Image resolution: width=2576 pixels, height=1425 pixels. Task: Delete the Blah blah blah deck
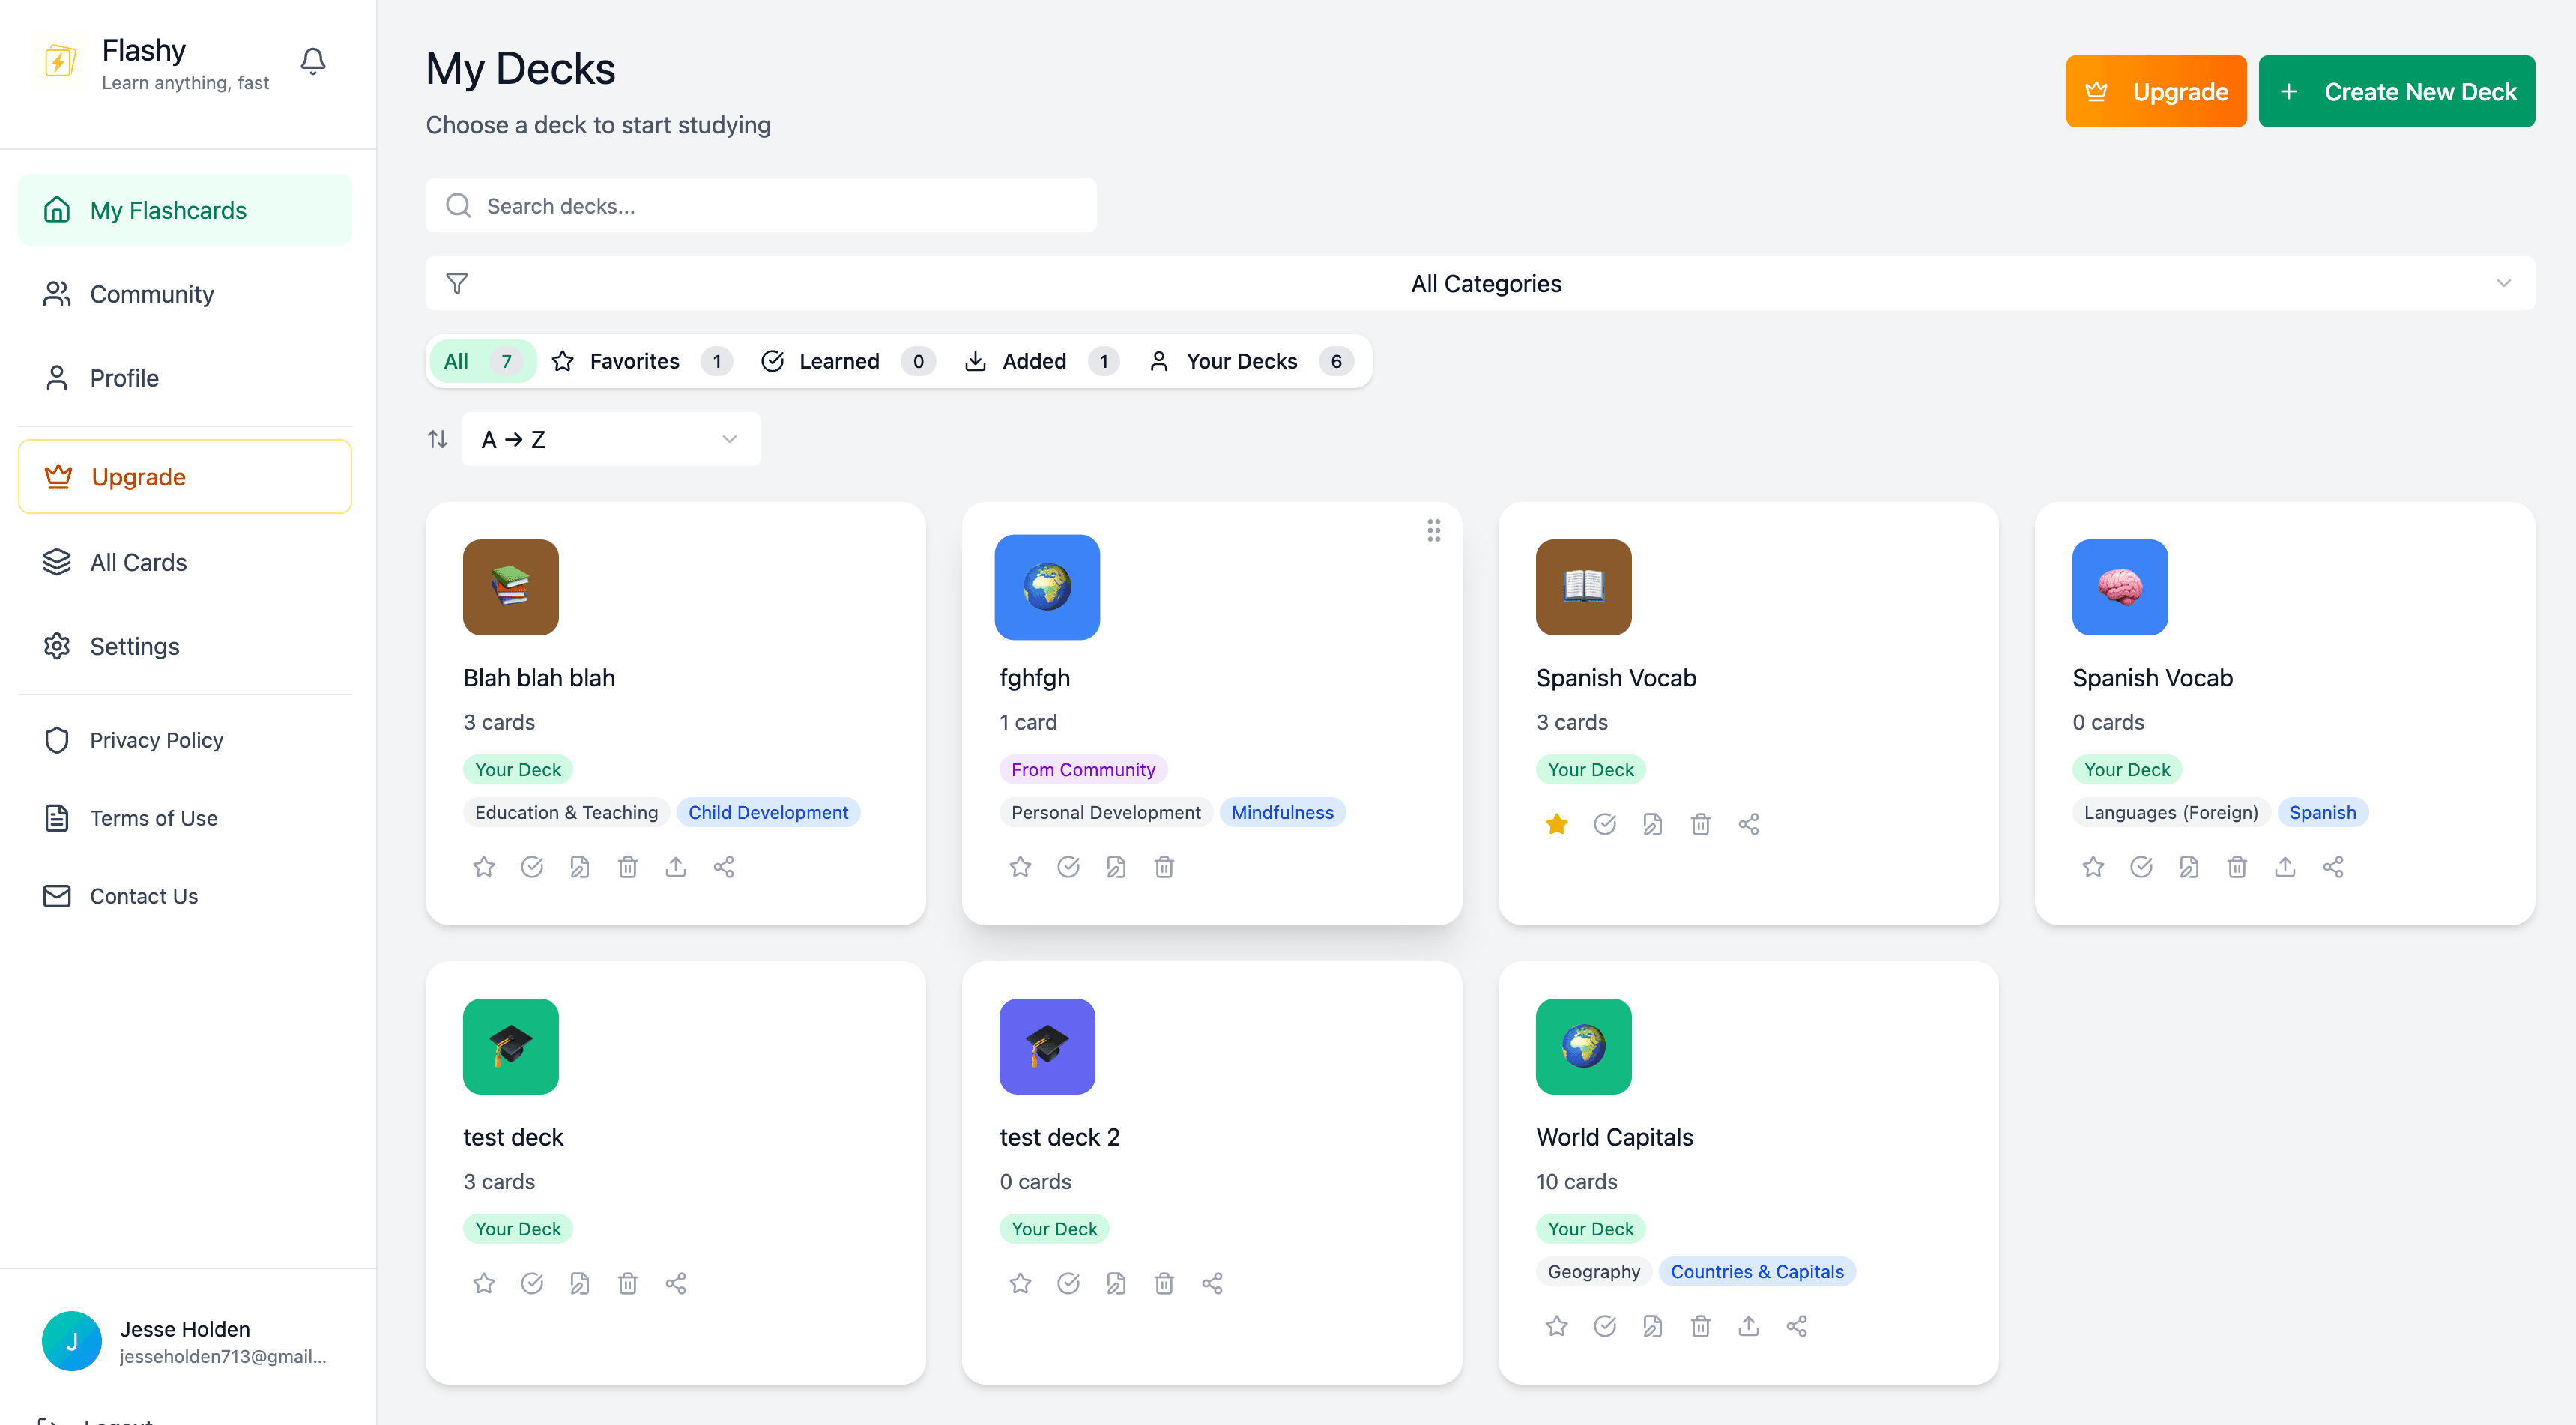627,867
